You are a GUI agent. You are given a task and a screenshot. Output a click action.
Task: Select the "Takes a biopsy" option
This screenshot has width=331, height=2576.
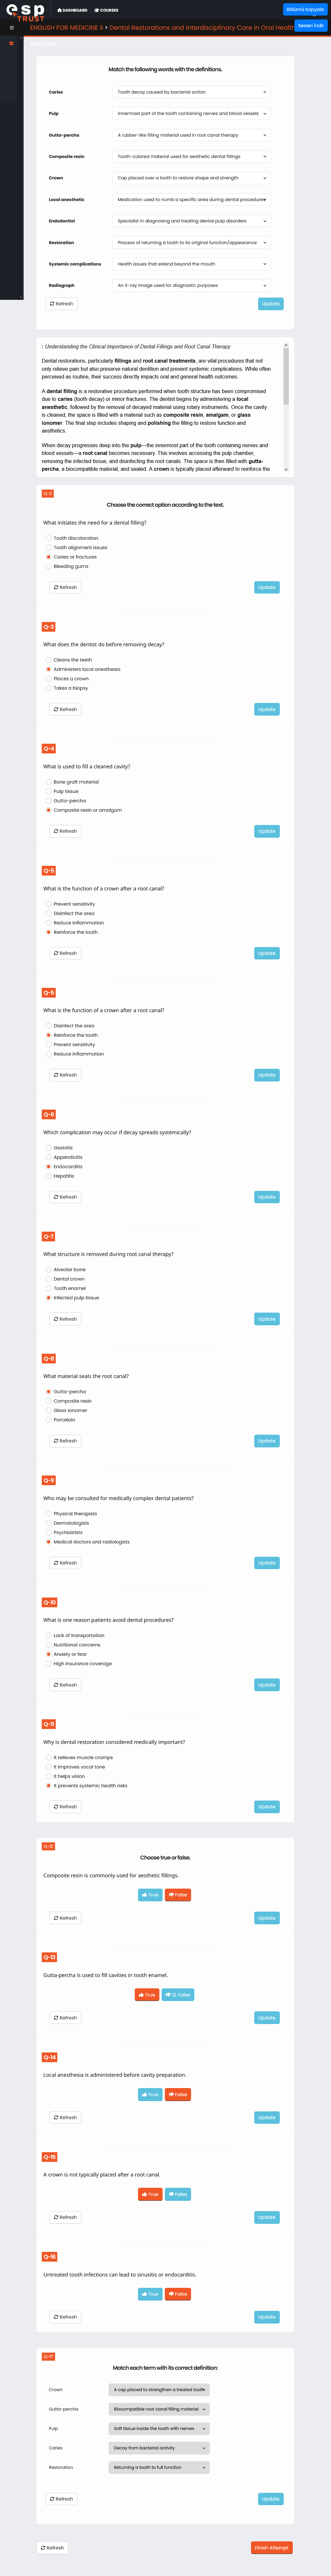tap(48, 688)
